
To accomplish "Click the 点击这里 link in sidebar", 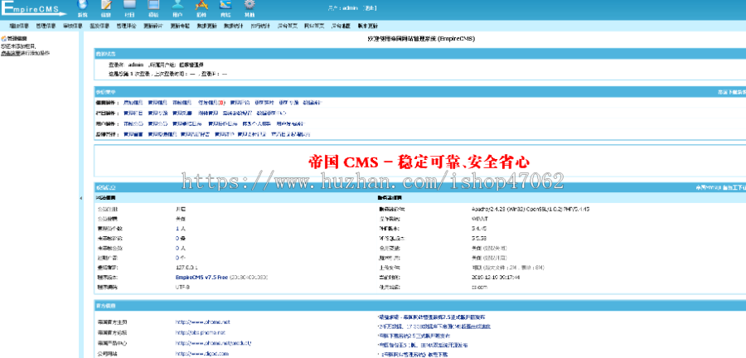I will (x=10, y=53).
